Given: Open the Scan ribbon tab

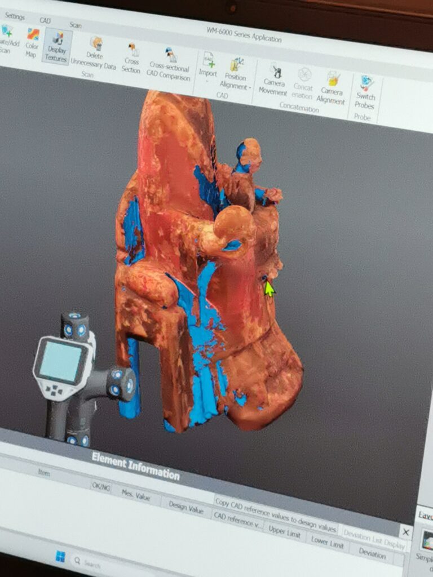Looking at the screenshot, I should coord(76,25).
